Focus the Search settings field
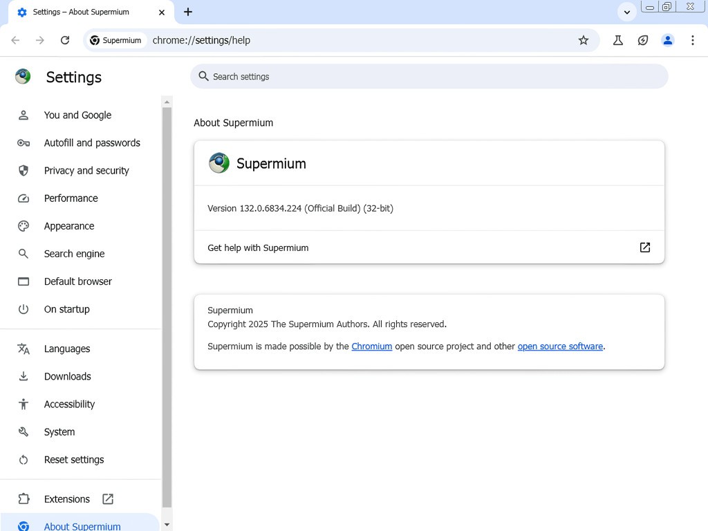Image resolution: width=708 pixels, height=531 pixels. point(429,76)
